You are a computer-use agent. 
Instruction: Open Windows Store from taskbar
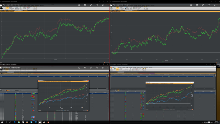[23, 122]
